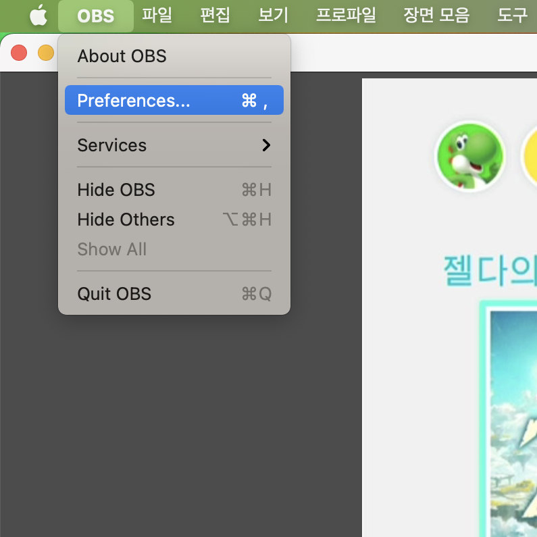
Task: Open the Apple menu
Action: [x=39, y=16]
